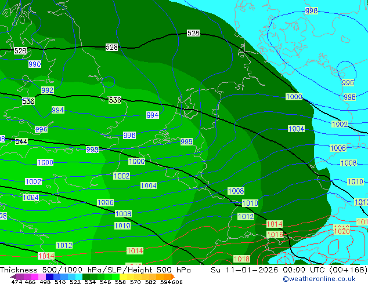The image size is (368, 284).
Task: Click the 998 label in the cyan area
Action: click(312, 11)
